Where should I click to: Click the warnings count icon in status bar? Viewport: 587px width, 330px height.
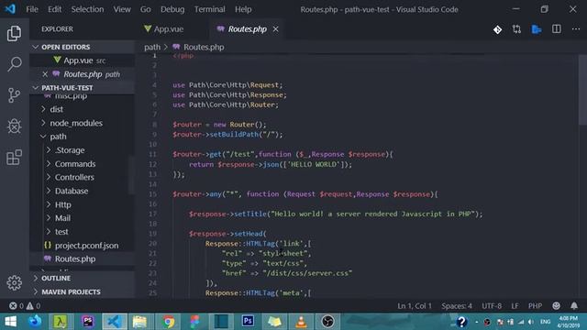tap(30, 305)
